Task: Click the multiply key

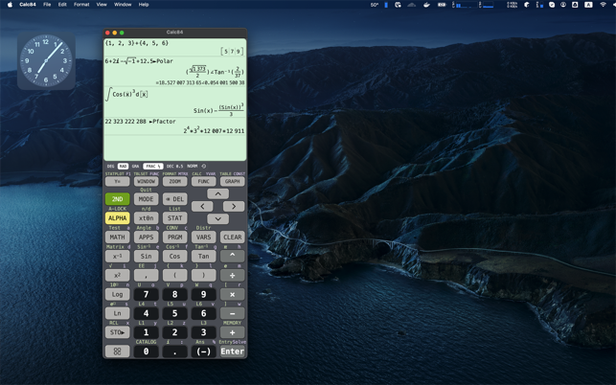Action: tap(232, 294)
